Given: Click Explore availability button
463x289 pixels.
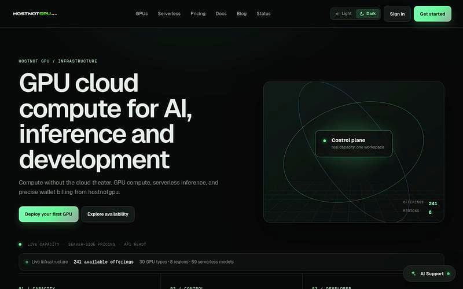Looking at the screenshot, I should pos(108,214).
